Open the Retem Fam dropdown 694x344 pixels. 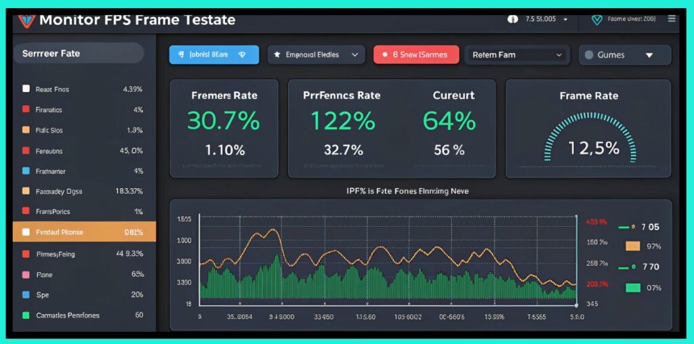(x=559, y=55)
